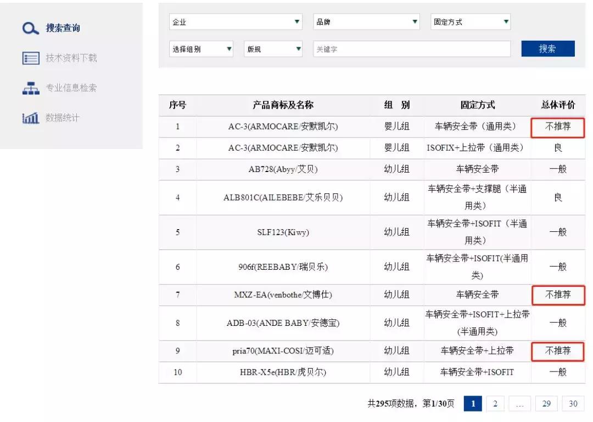Click the 搜索 search button
Screen dimensions: 593x422
(x=547, y=48)
